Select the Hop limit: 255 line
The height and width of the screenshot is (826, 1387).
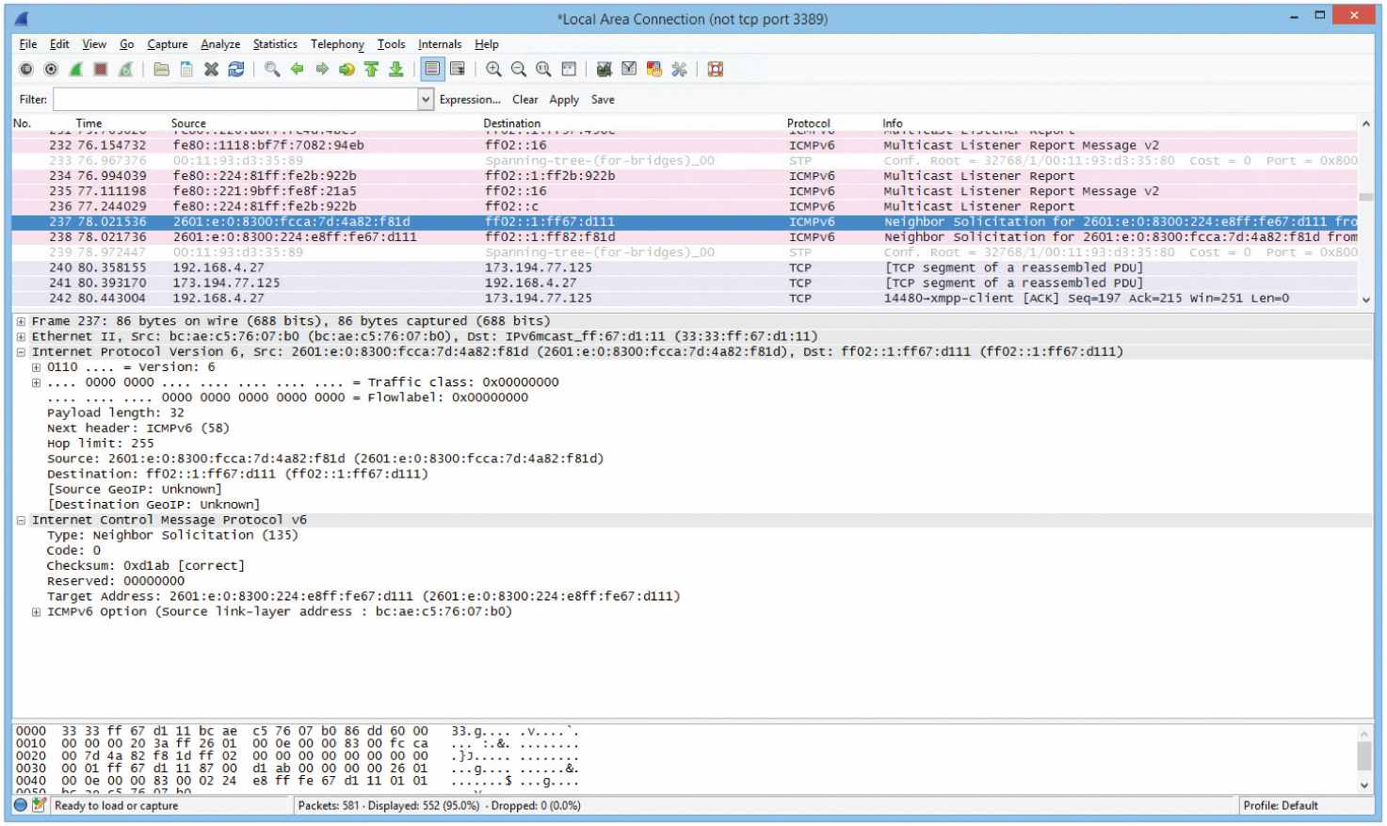point(101,444)
